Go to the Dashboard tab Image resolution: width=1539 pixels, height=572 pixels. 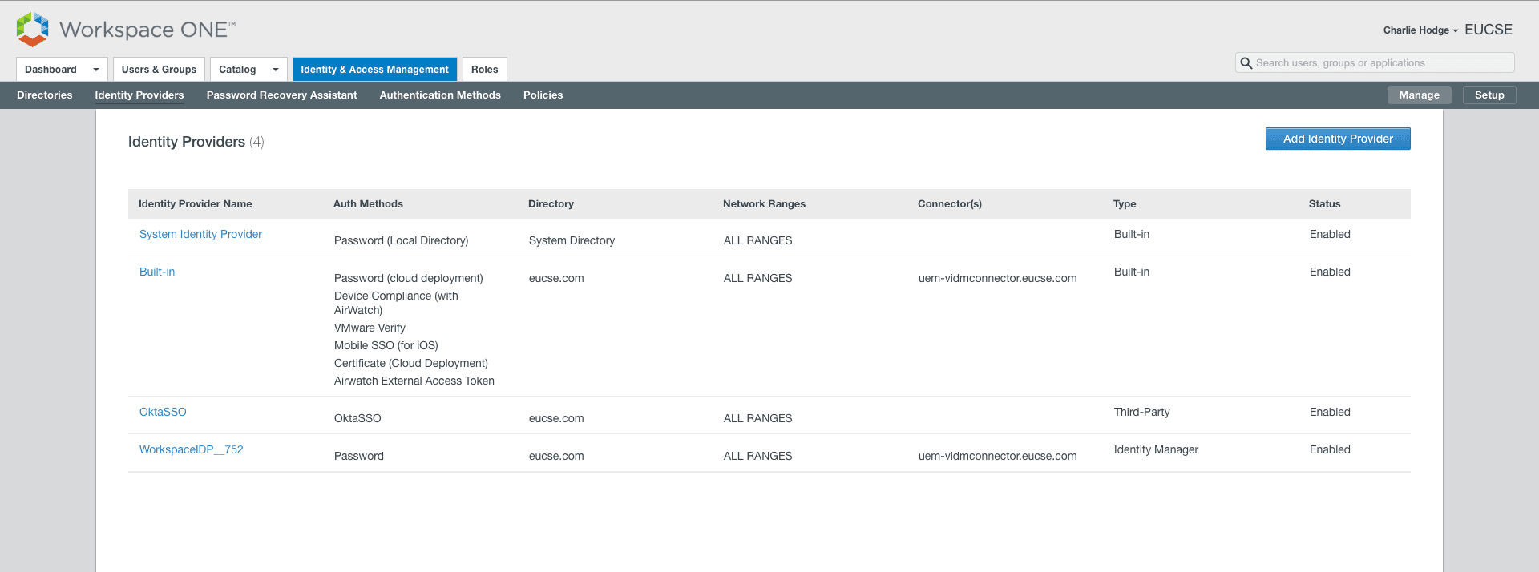point(50,70)
